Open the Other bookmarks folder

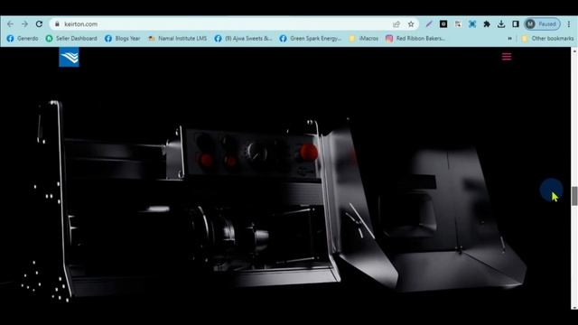pyautogui.click(x=548, y=38)
